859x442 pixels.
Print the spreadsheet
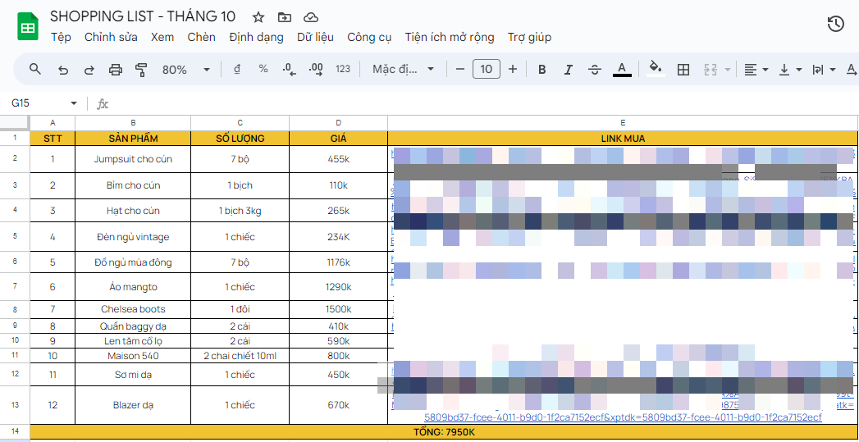115,70
